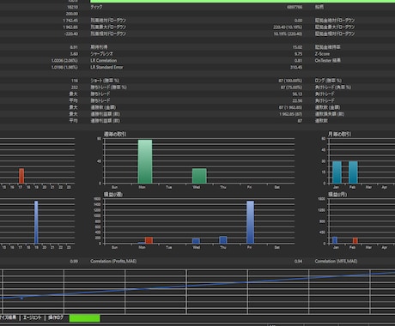
Task: Click the blue Thu bar in weekly profit chart
Action: 223,240
